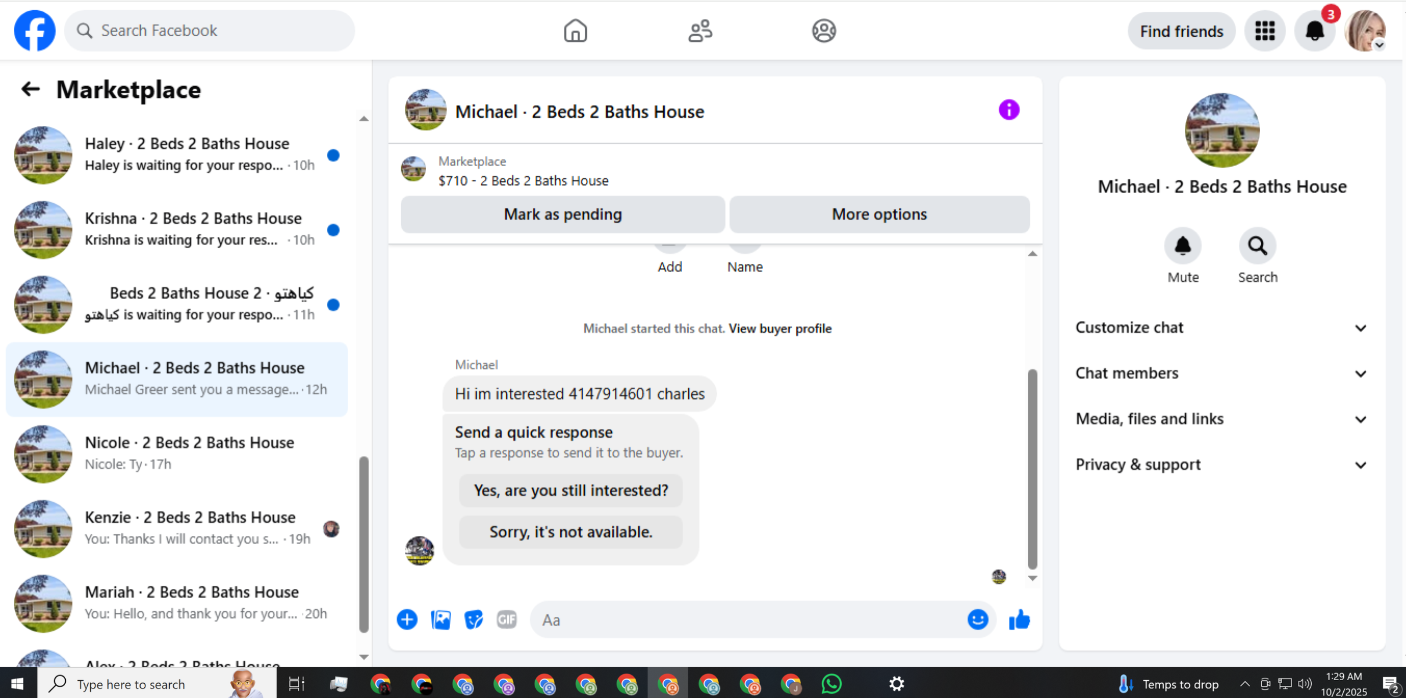The width and height of the screenshot is (1406, 698).
Task: Open more actions blue plus icon
Action: (x=407, y=620)
